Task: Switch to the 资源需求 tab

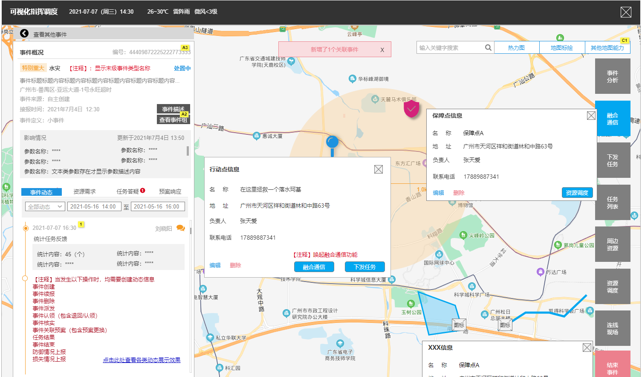Action: click(x=84, y=191)
